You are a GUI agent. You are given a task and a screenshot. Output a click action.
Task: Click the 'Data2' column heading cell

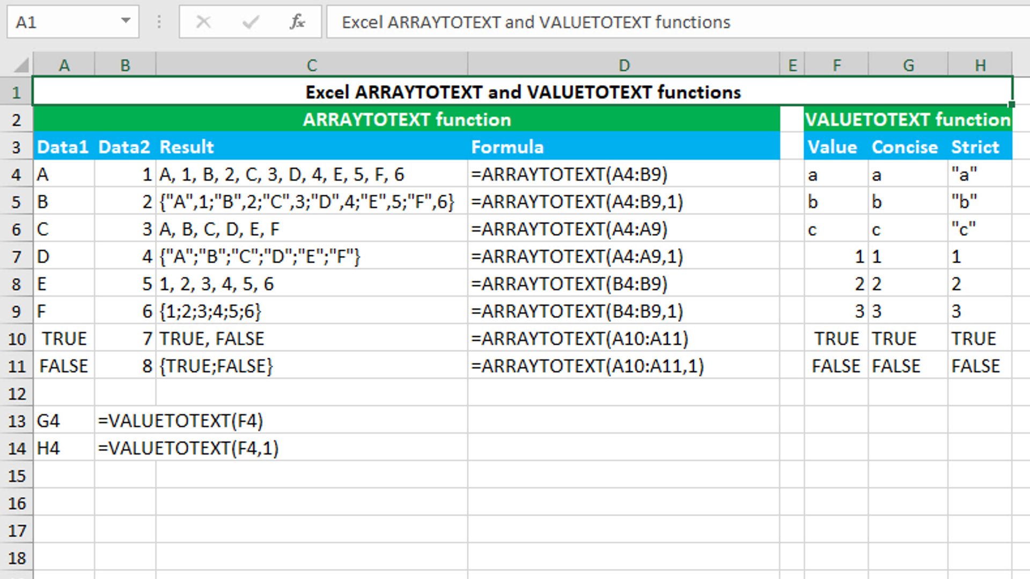pyautogui.click(x=125, y=147)
